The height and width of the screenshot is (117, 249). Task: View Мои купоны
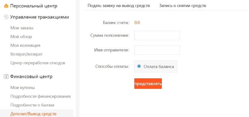22,88
